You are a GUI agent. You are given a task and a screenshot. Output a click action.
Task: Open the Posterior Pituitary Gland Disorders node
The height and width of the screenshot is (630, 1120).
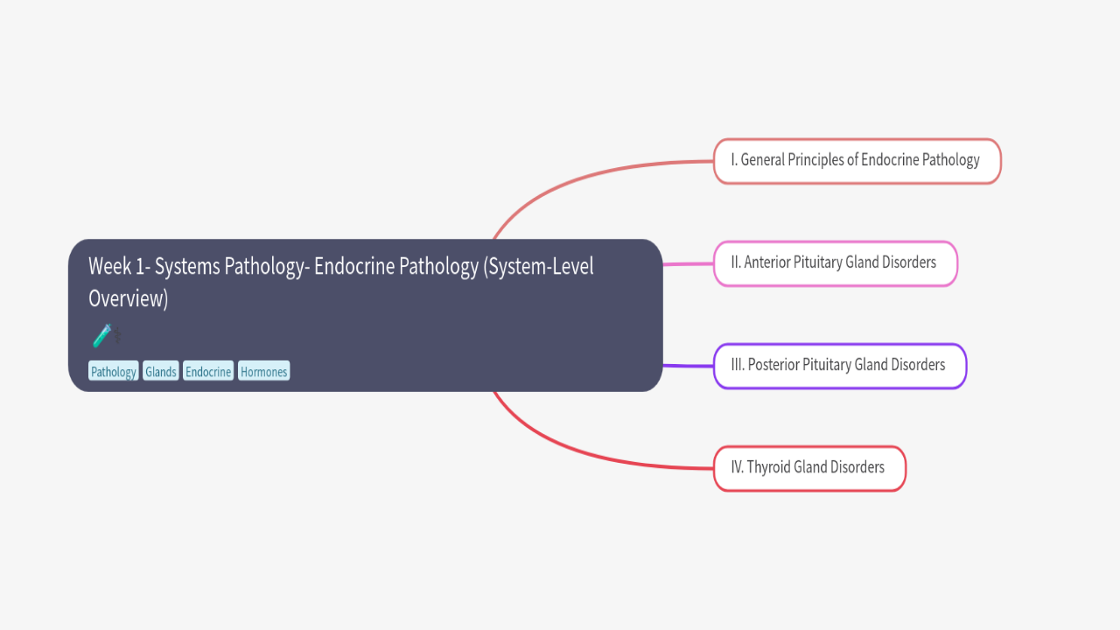[x=840, y=366]
